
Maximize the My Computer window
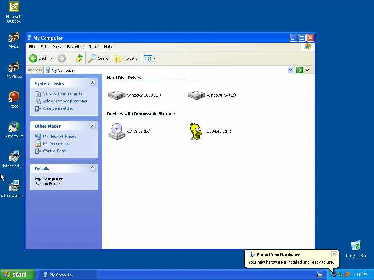[x=301, y=38]
